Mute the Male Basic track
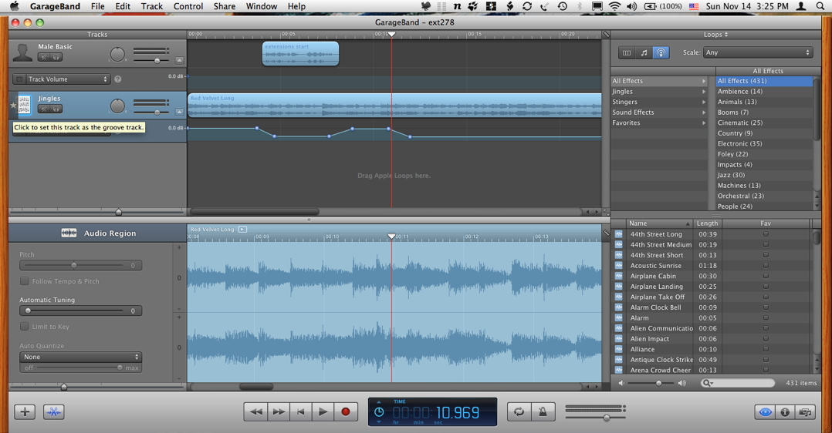Image resolution: width=832 pixels, height=433 pixels. pyautogui.click(x=43, y=57)
